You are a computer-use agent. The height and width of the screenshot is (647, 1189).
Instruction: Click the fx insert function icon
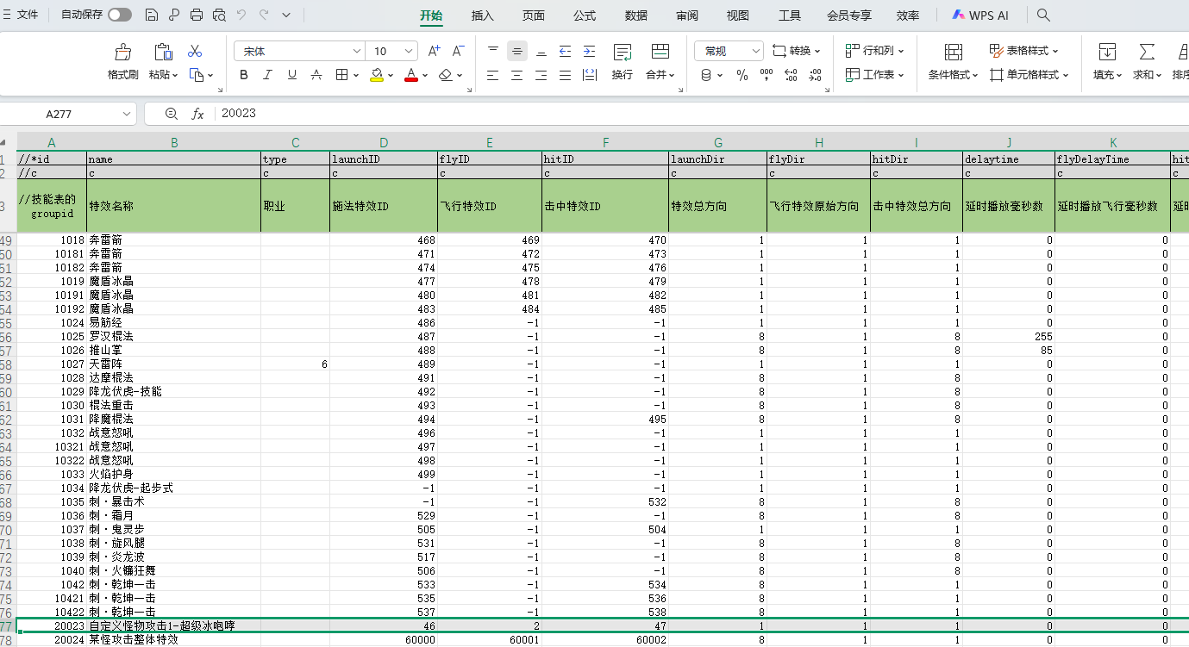(197, 113)
